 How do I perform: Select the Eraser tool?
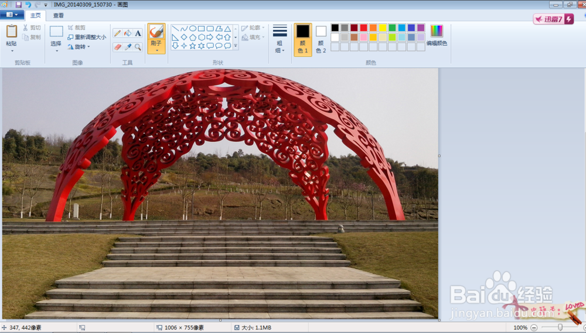pyautogui.click(x=117, y=47)
